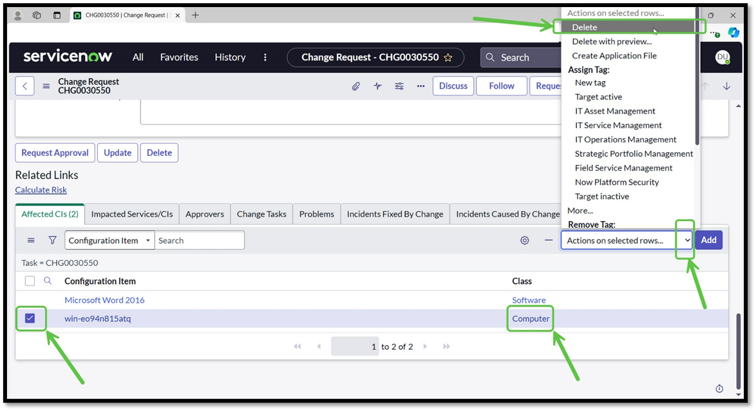Screen dimensions: 756x411
Task: Click the ServiceNow logo
Action: [68, 57]
